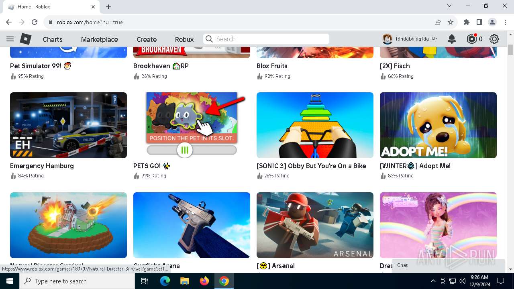Open Chrome profile icon
This screenshot has width=514, height=289.
coord(492,22)
